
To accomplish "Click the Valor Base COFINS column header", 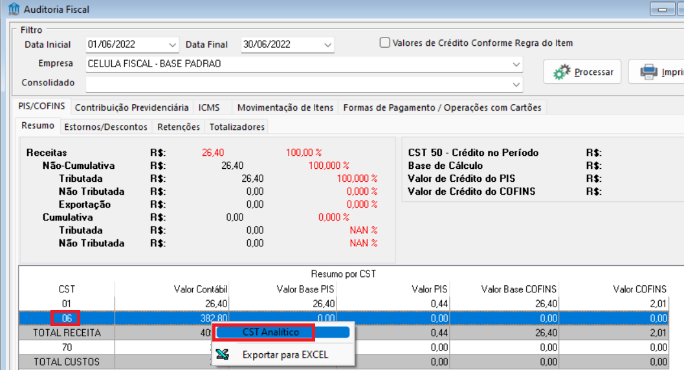I will pos(519,289).
